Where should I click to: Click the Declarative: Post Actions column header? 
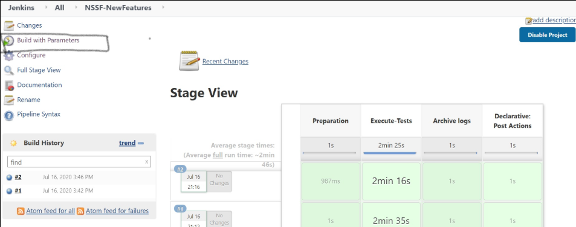point(513,121)
